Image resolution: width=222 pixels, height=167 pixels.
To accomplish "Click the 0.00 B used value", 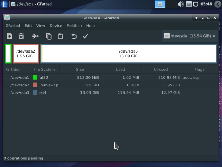I will 133,85.
